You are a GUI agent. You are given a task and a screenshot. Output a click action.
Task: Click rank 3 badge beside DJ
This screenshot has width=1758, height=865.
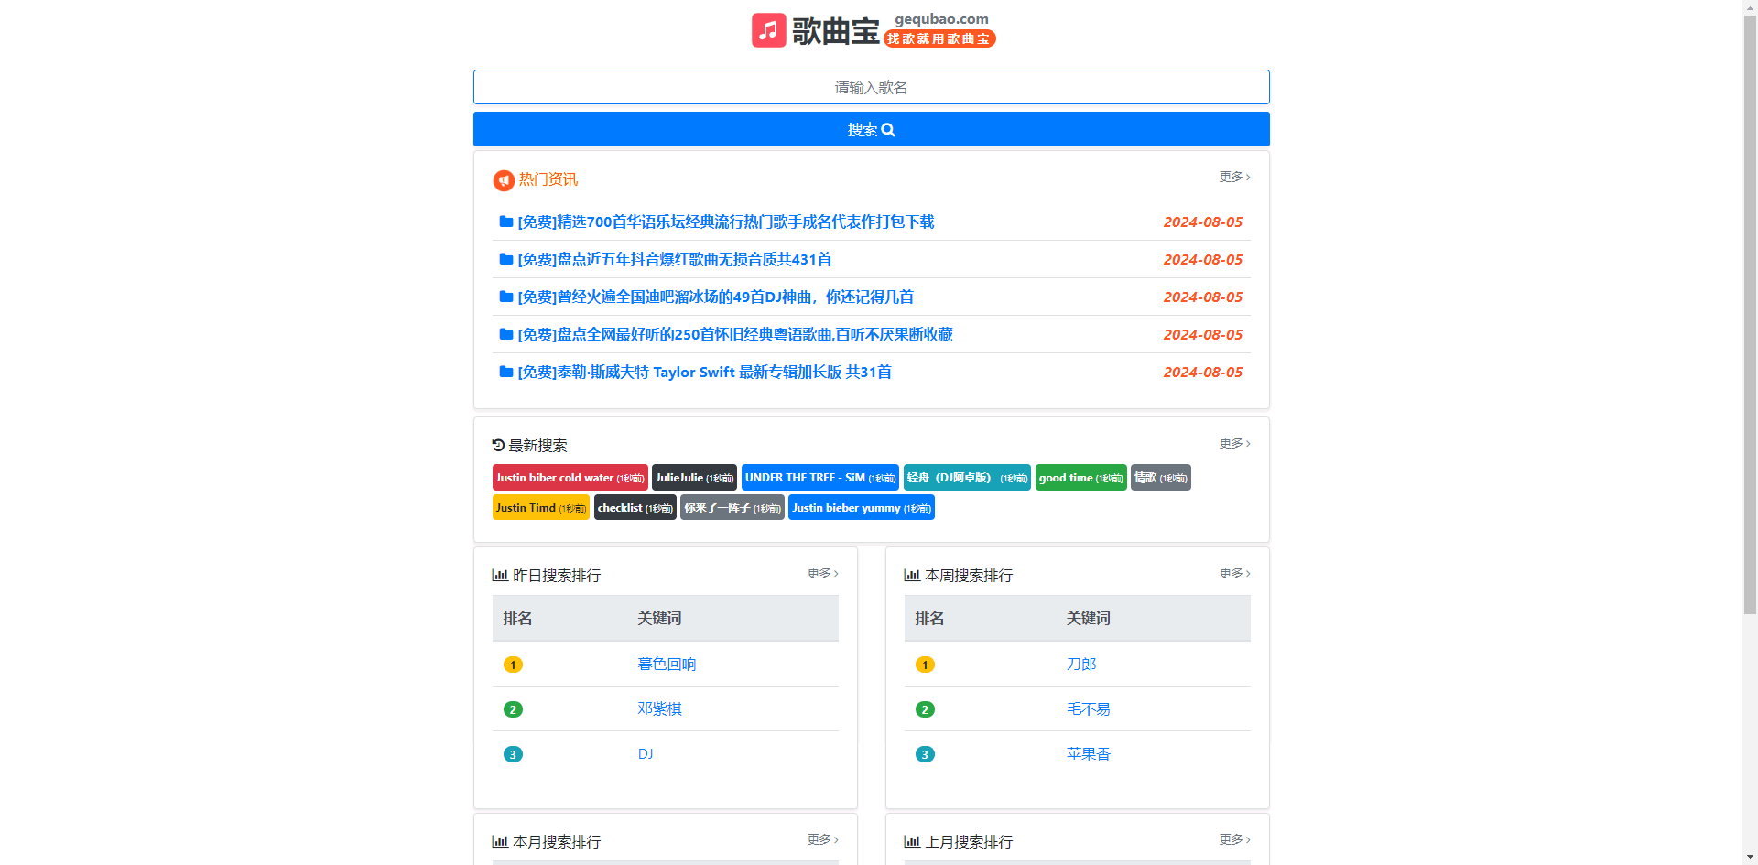click(513, 754)
